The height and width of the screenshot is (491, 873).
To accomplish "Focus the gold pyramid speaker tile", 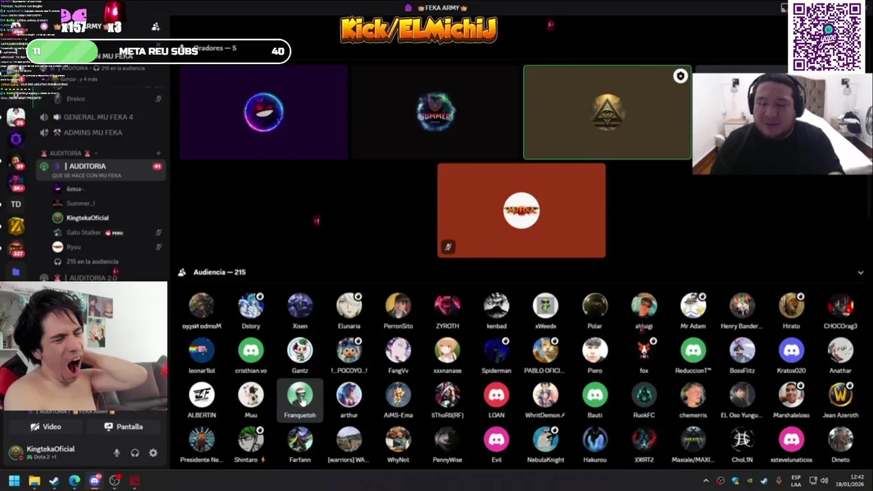I will coord(607,113).
